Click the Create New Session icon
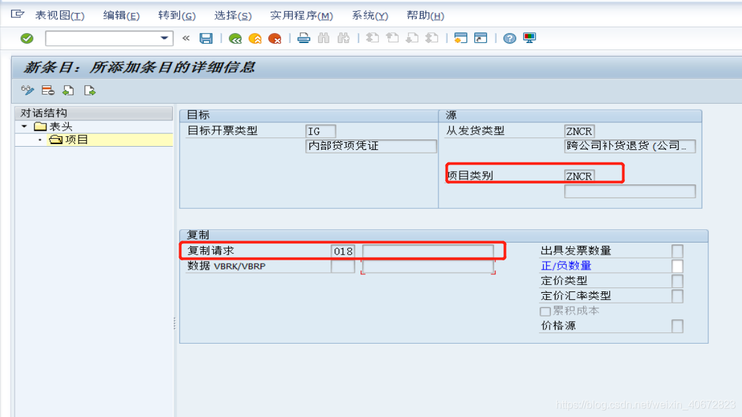Image resolution: width=742 pixels, height=417 pixels. (460, 38)
